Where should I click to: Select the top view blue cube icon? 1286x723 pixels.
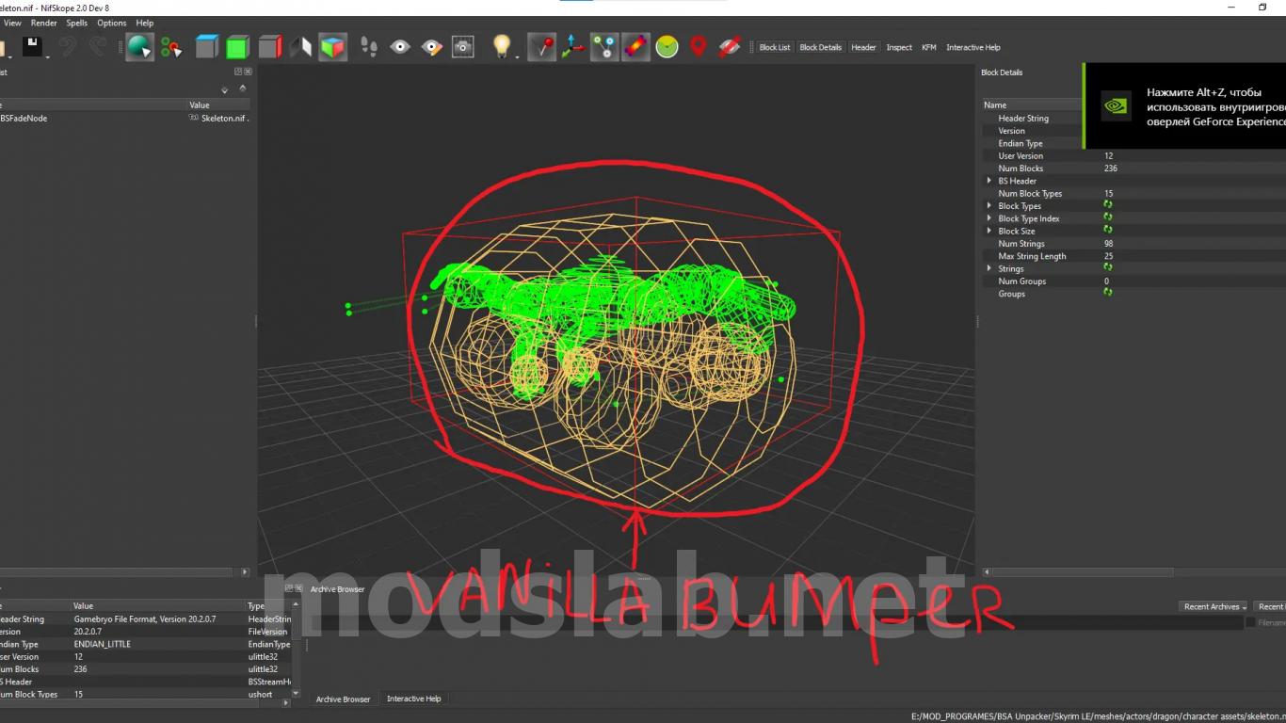click(x=206, y=46)
